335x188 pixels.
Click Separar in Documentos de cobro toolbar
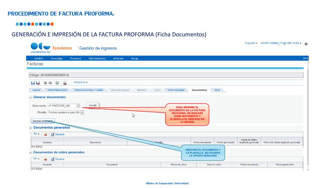(60, 159)
